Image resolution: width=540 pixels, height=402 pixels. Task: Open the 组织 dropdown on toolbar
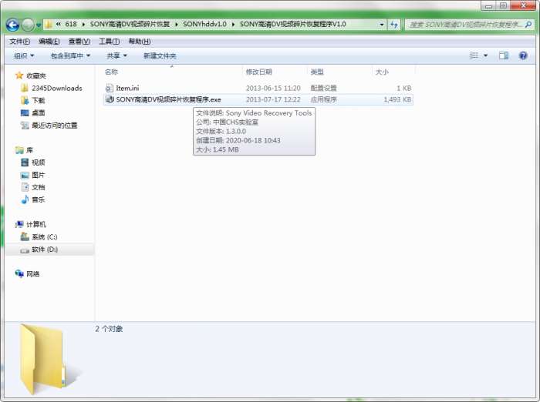(24, 55)
